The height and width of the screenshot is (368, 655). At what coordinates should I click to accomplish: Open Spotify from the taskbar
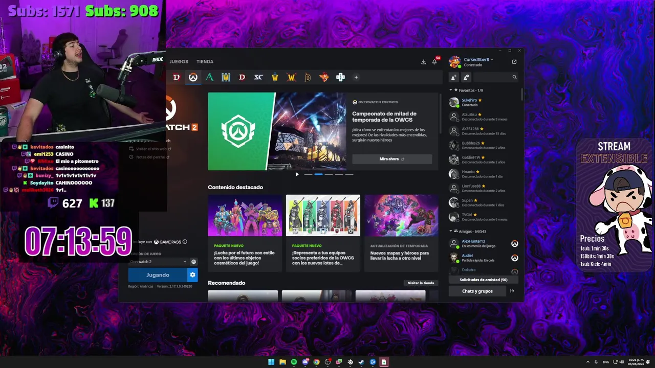[x=294, y=362]
